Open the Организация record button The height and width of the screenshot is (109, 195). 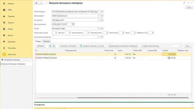coord(102,16)
